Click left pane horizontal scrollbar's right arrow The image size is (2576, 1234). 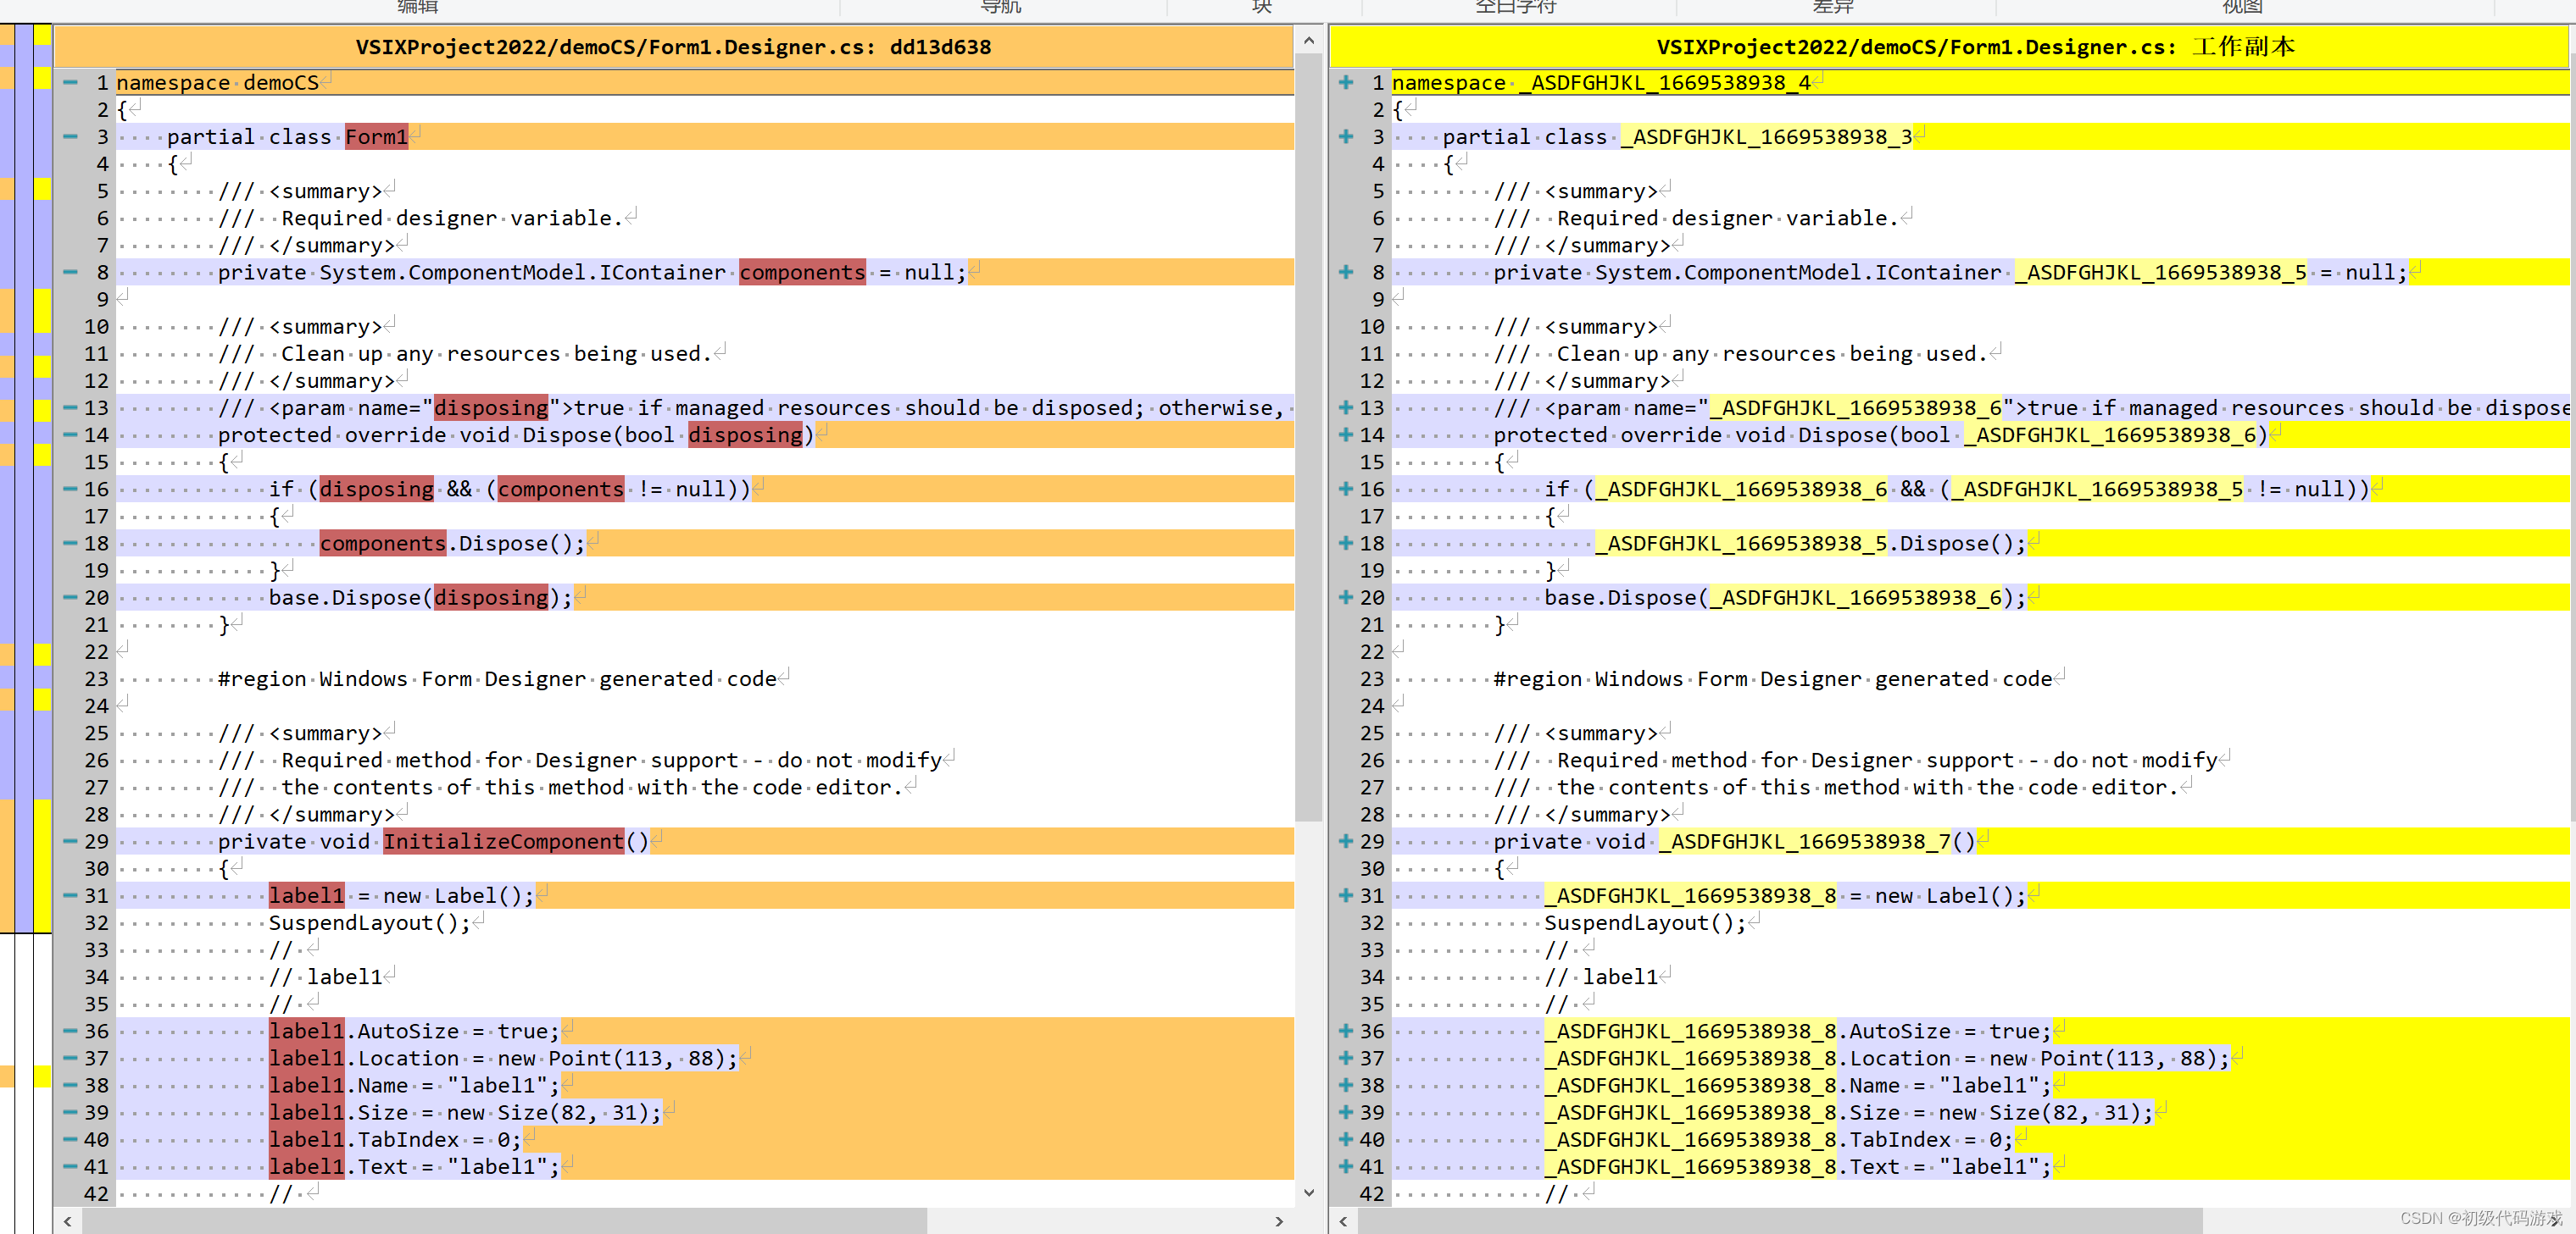1279,1221
